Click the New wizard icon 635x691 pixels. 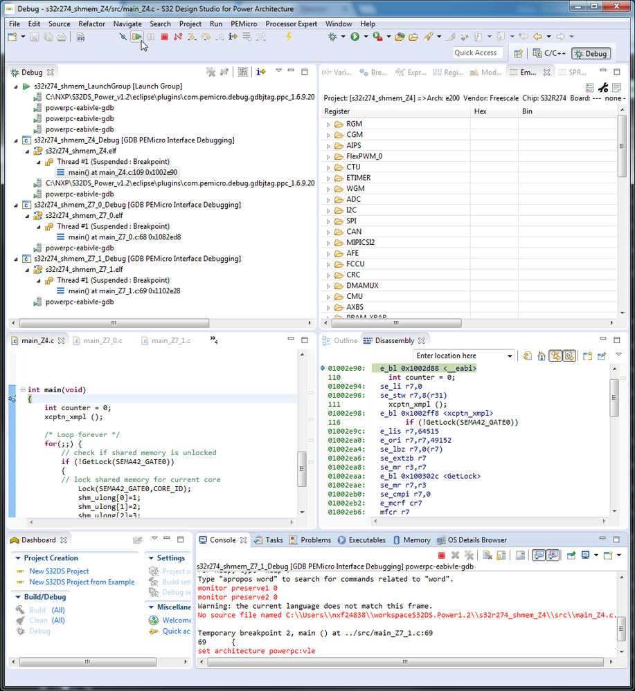(12, 37)
